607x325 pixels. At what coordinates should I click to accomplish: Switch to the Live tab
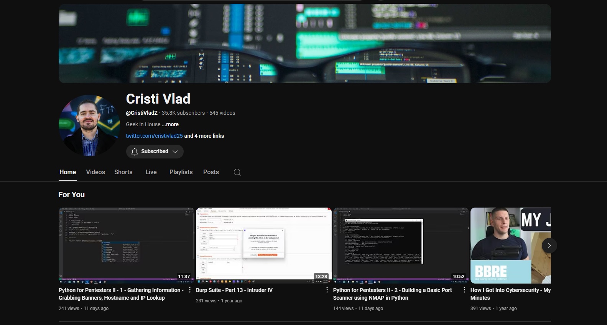(x=151, y=172)
